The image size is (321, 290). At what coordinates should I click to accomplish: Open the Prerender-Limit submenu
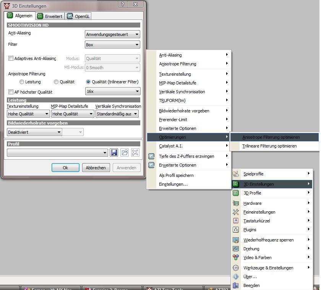[x=189, y=120]
